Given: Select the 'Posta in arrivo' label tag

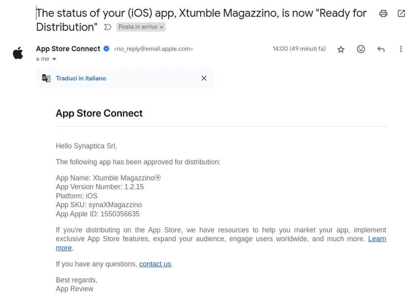Looking at the screenshot, I should pyautogui.click(x=137, y=27).
